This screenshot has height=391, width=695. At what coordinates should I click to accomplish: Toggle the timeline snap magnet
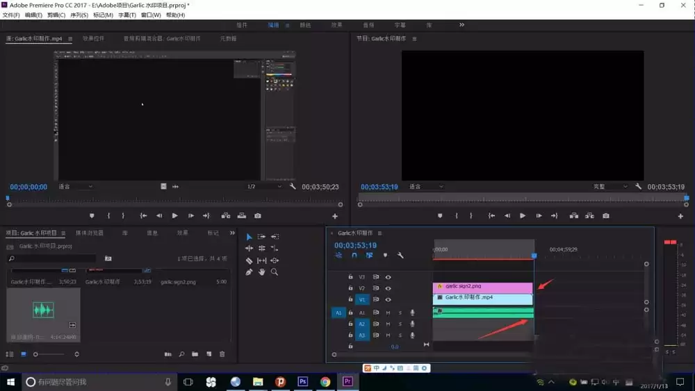[354, 256]
